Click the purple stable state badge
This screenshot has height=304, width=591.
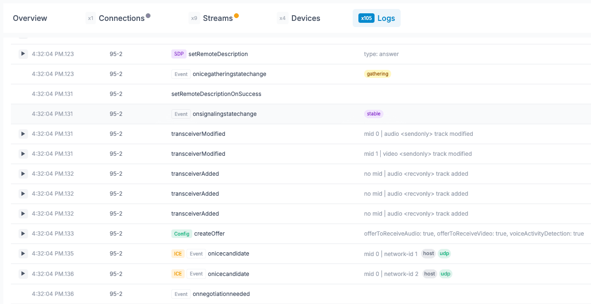coord(374,114)
